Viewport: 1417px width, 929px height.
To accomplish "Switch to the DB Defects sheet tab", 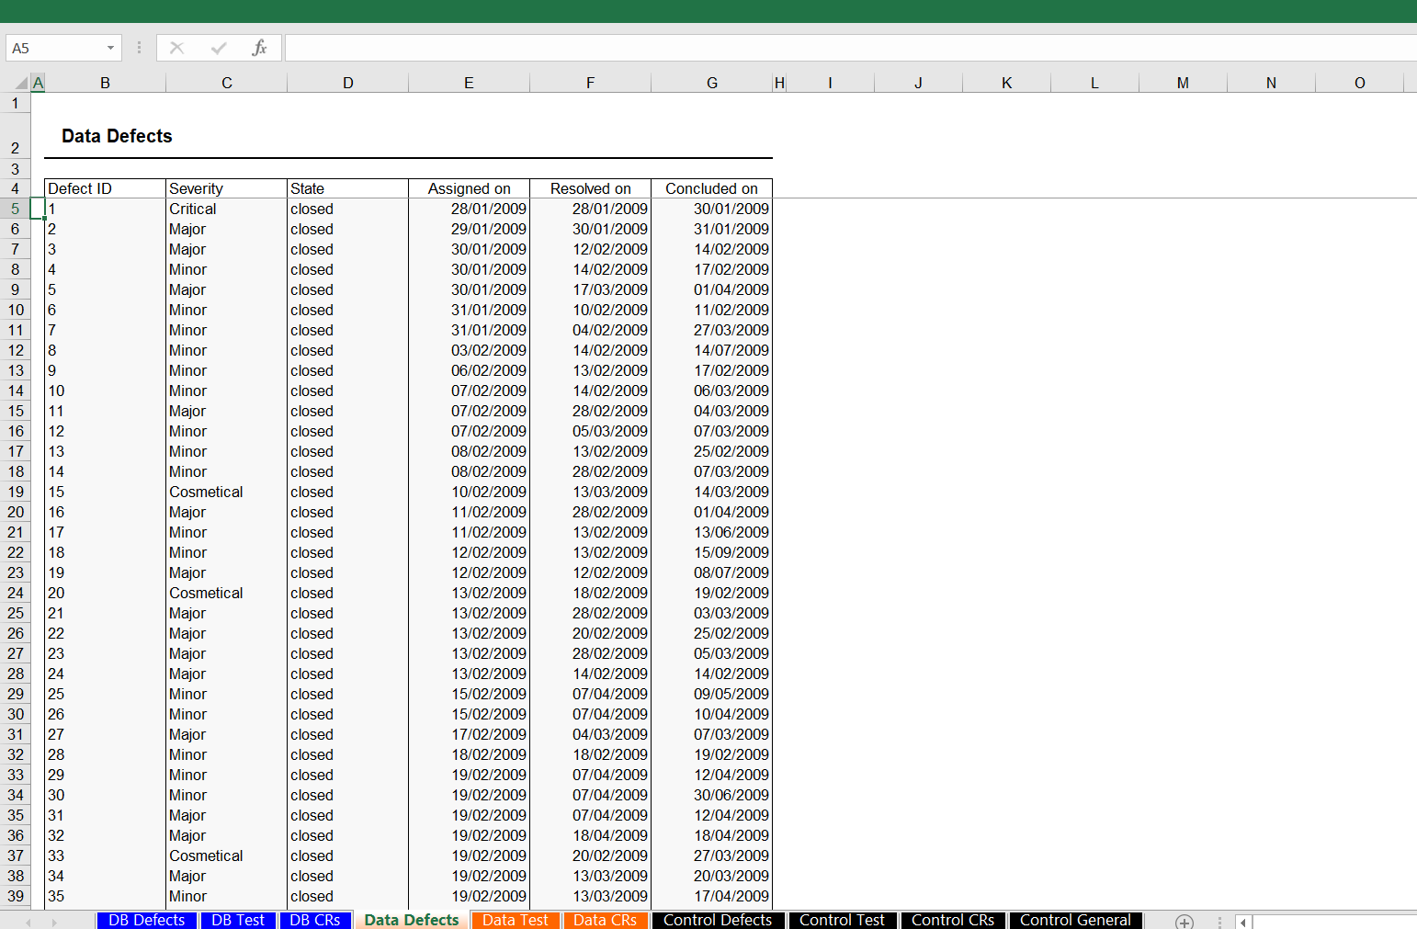I will pos(147,920).
